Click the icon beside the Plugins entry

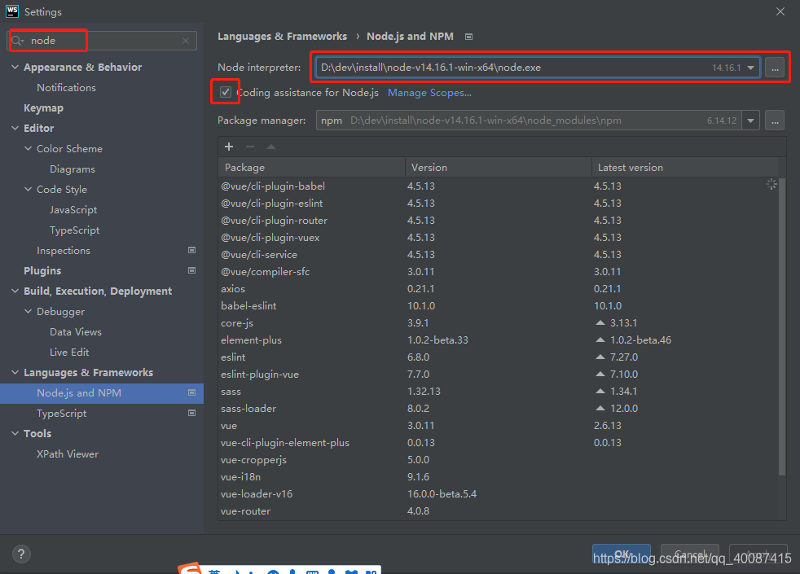[191, 270]
